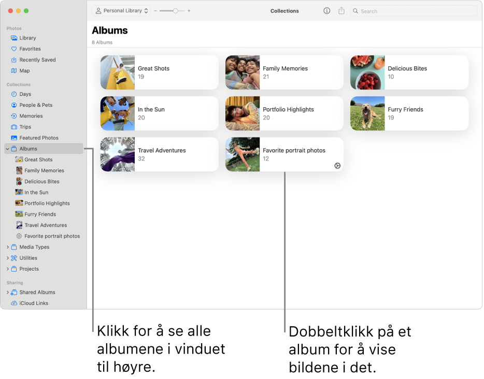Open the Personal Library dropdown
The width and height of the screenshot is (484, 379).
tap(121, 11)
